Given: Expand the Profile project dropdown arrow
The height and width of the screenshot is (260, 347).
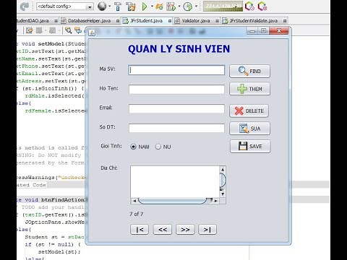Looking at the screenshot, I should pyautogui.click(x=179, y=6).
